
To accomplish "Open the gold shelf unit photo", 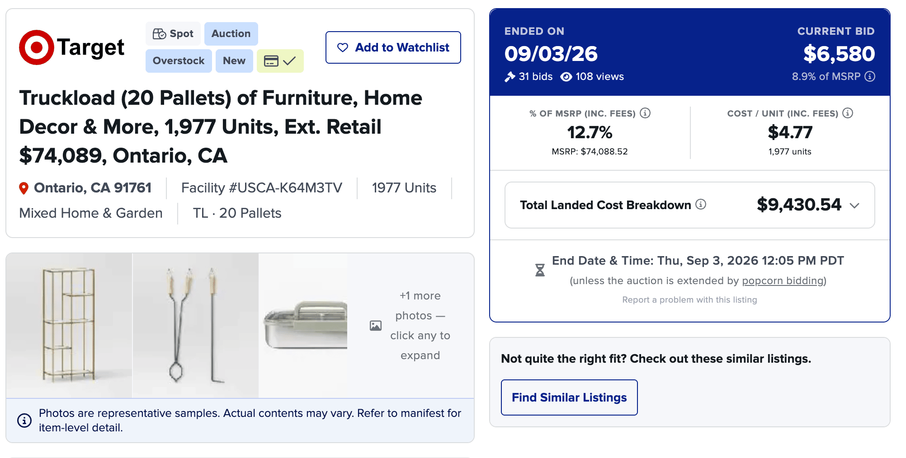I will pos(69,326).
